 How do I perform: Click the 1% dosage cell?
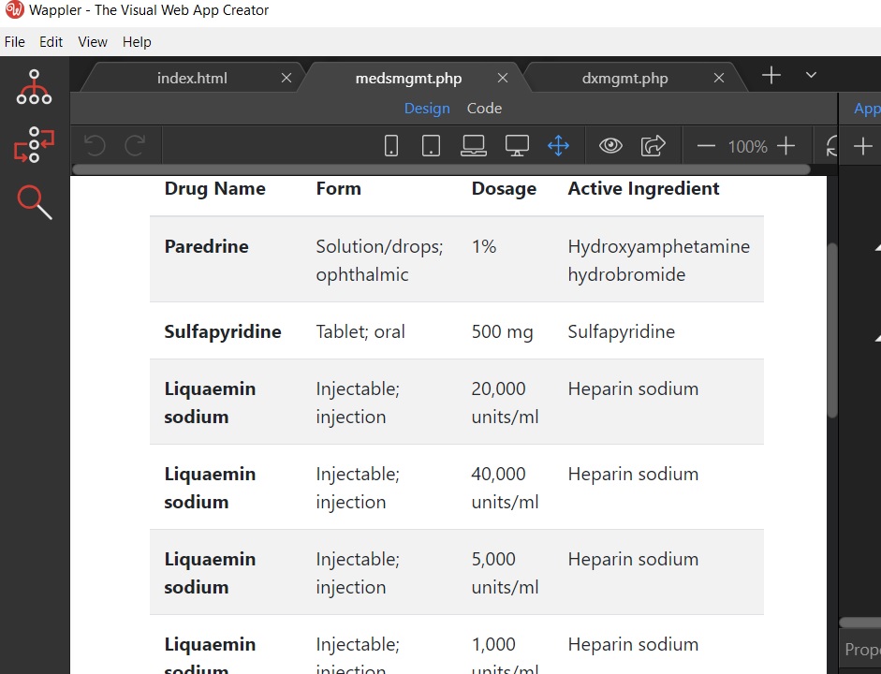point(484,246)
